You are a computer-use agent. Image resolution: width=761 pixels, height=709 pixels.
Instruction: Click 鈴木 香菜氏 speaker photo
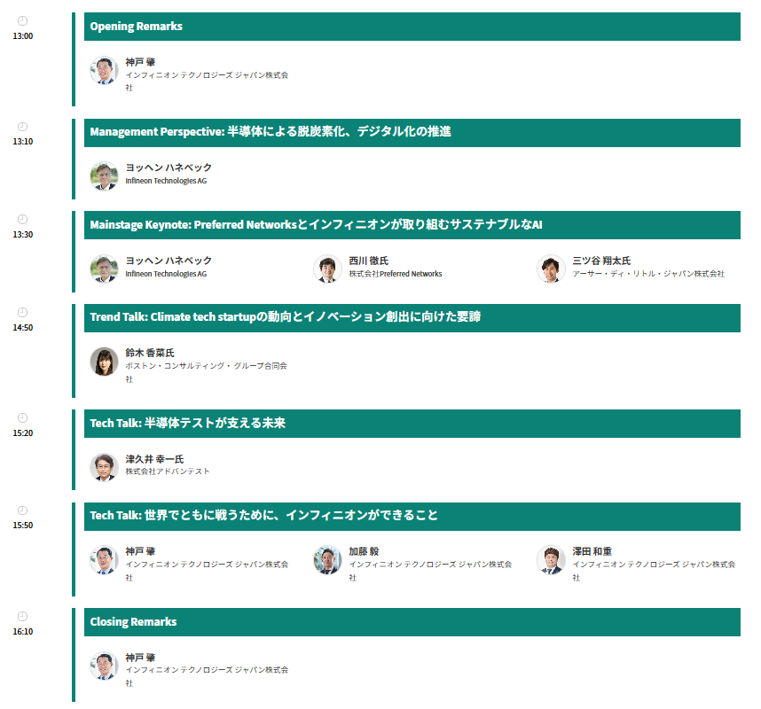[x=104, y=362]
